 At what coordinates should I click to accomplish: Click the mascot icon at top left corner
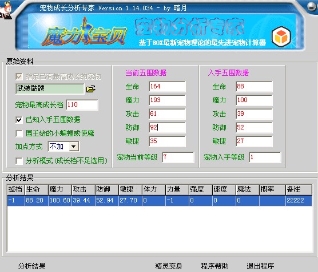(6, 10)
